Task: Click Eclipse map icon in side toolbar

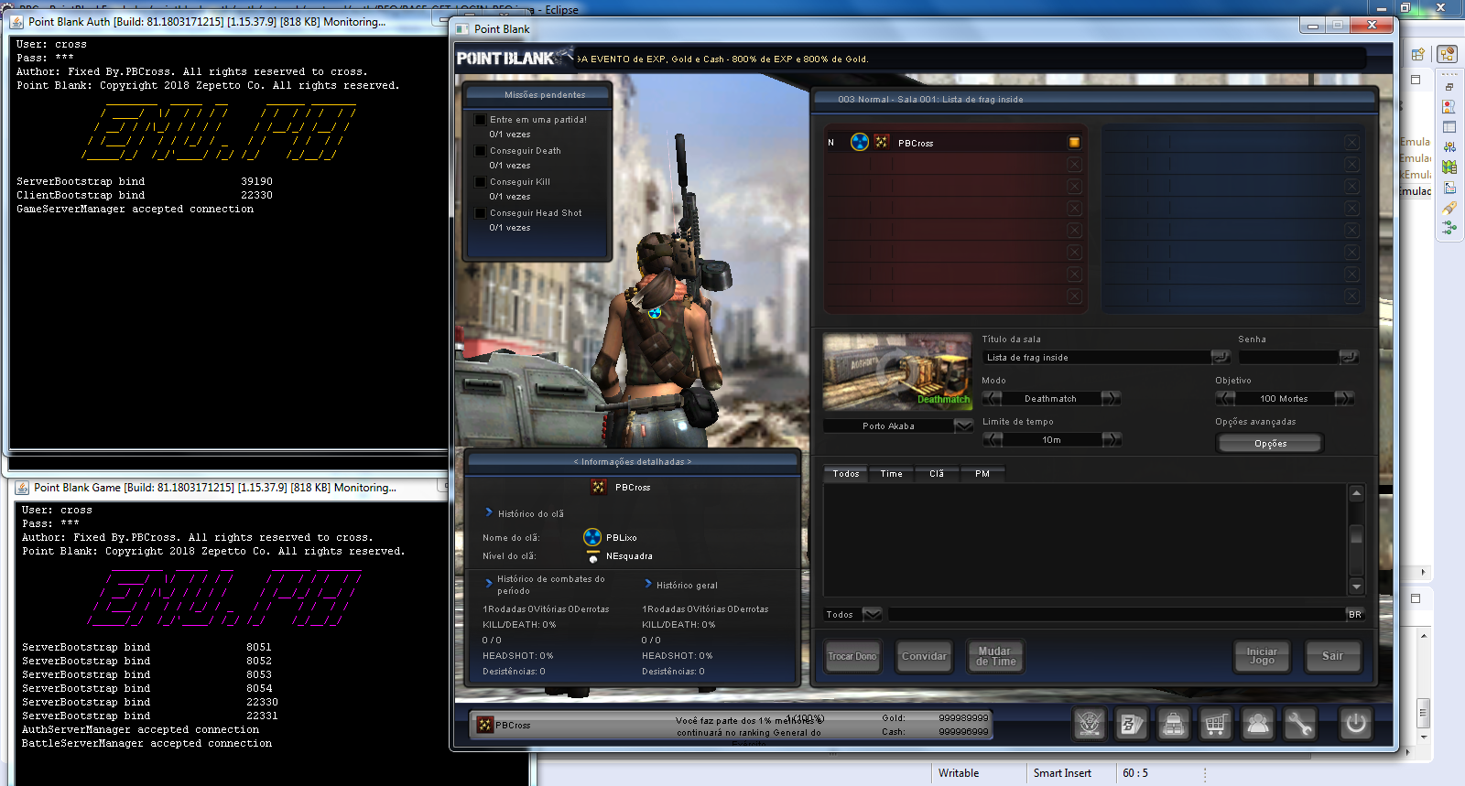Action: pos(1449,167)
